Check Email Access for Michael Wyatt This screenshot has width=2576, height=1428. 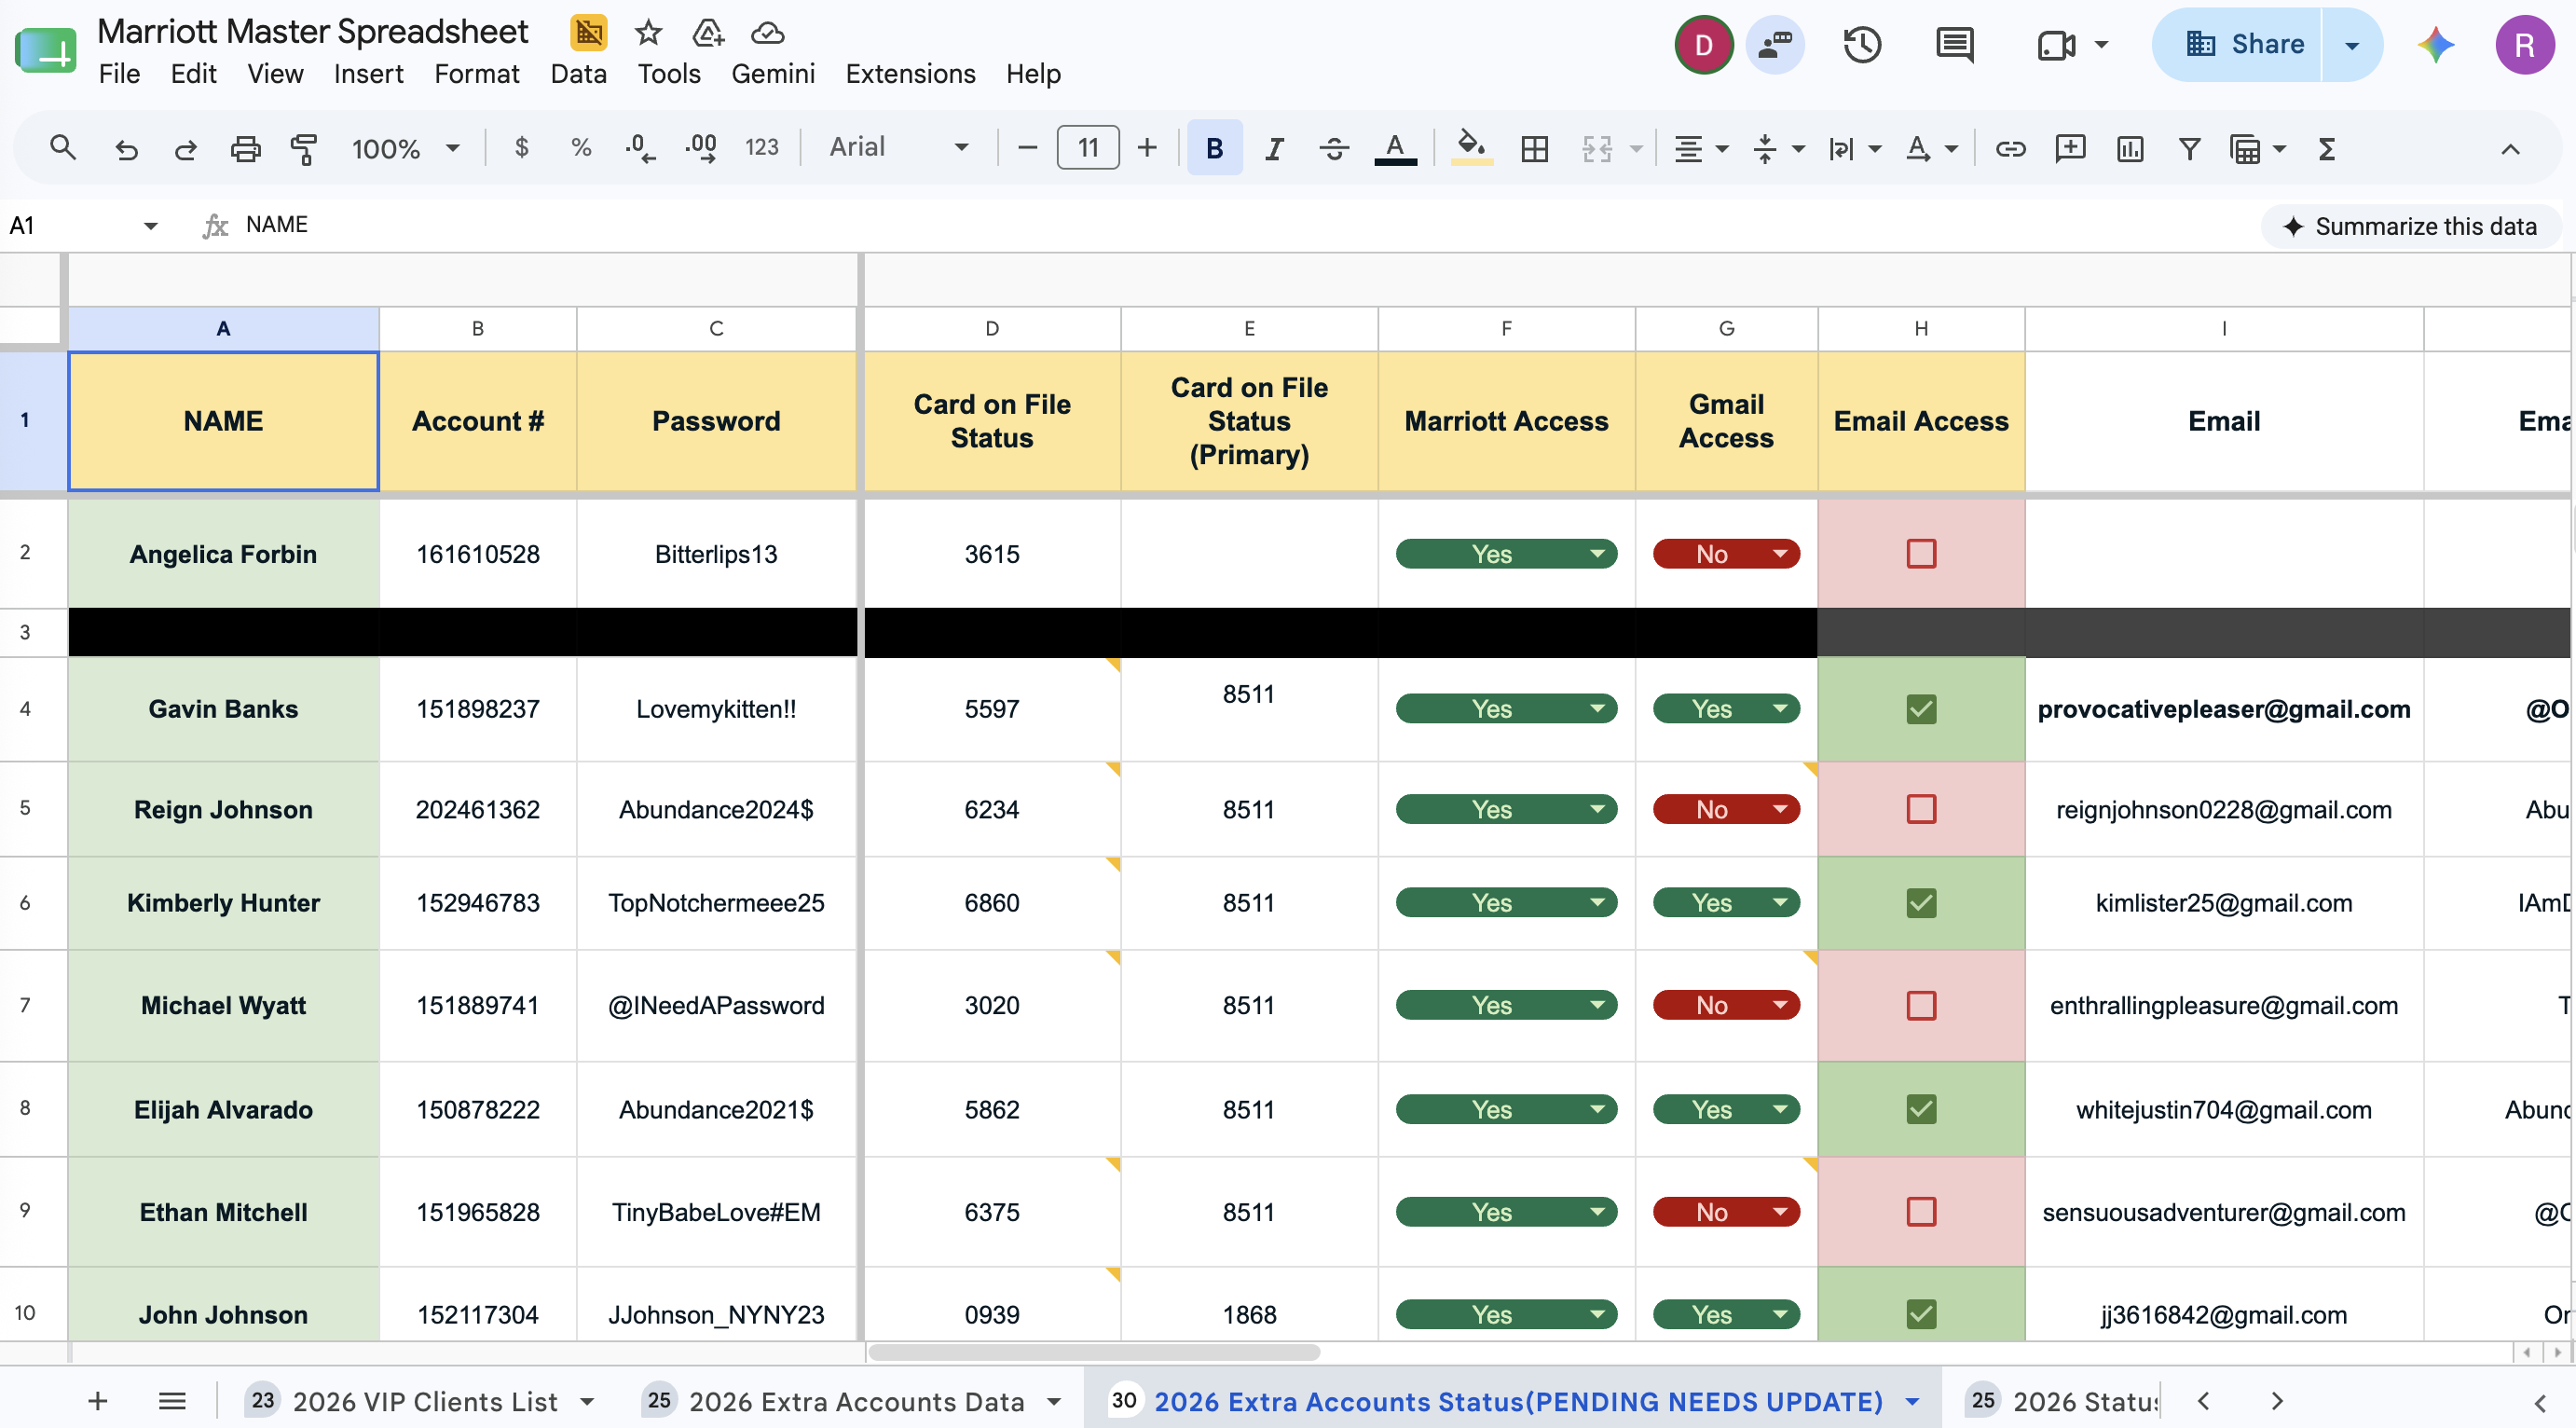[x=1921, y=1005]
